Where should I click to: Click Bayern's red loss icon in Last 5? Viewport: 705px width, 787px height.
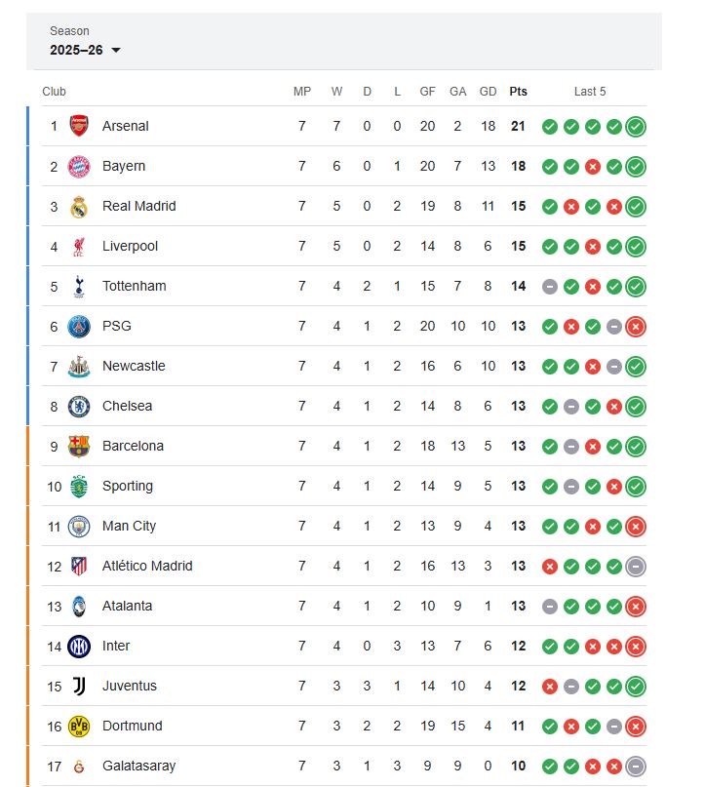[x=591, y=166]
